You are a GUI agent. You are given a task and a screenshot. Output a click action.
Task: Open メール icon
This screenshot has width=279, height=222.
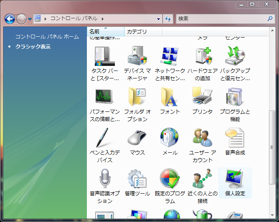[170, 137]
